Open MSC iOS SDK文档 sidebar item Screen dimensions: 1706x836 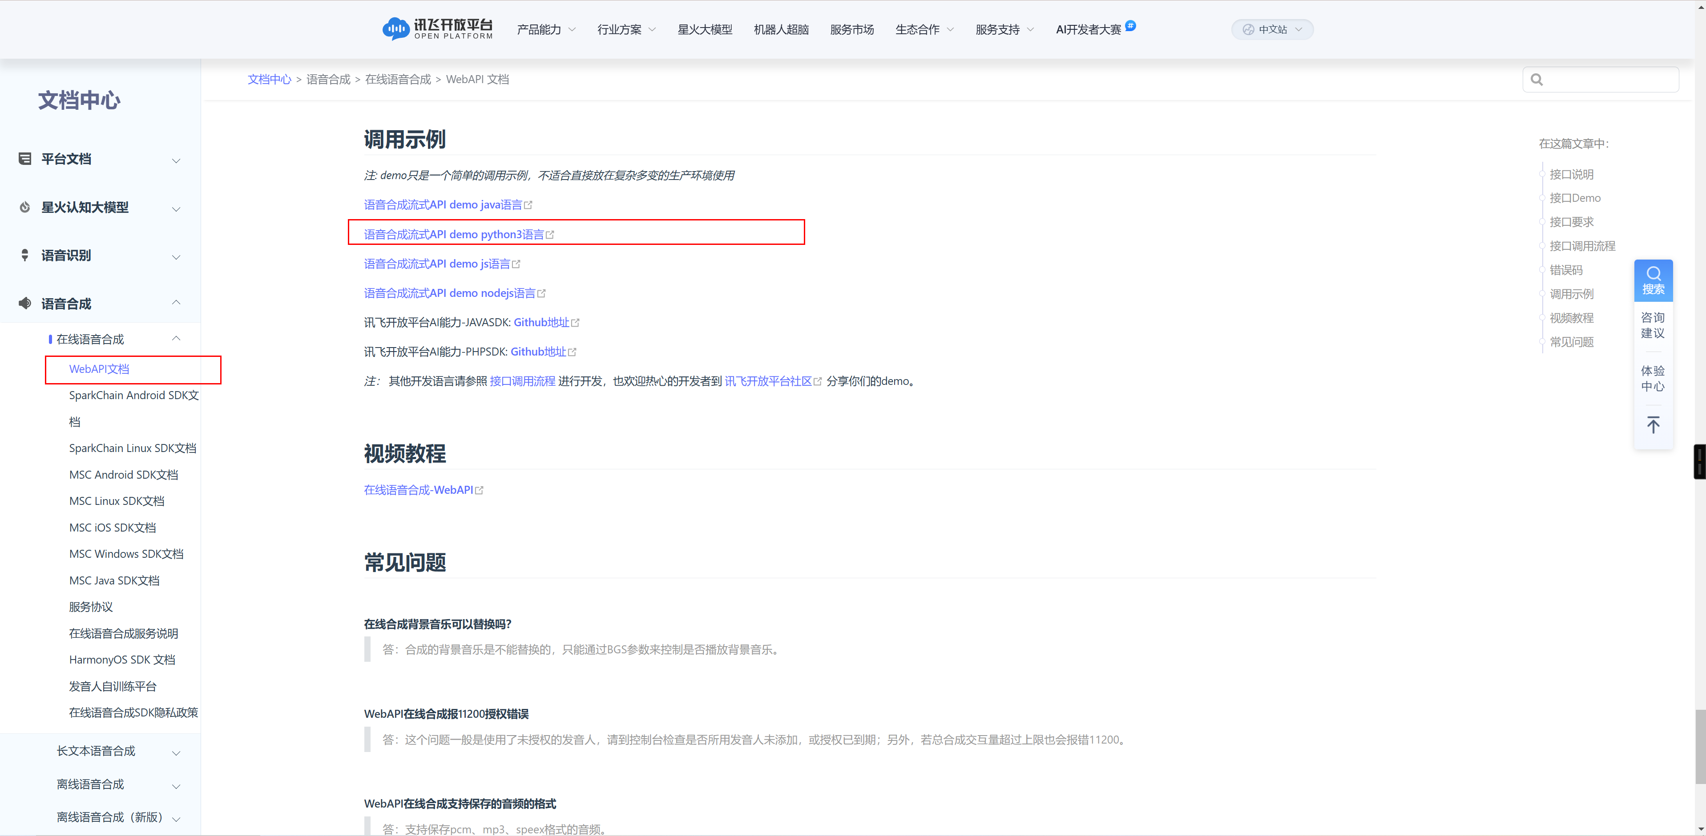coord(113,528)
